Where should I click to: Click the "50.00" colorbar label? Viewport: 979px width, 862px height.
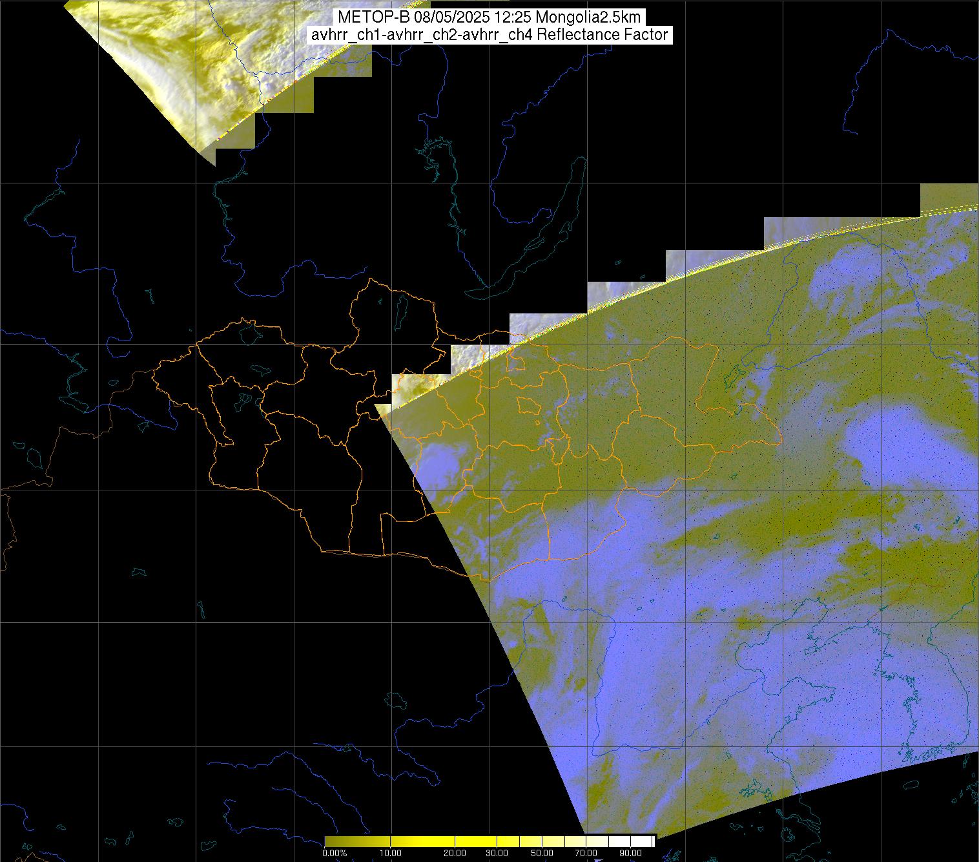click(542, 853)
